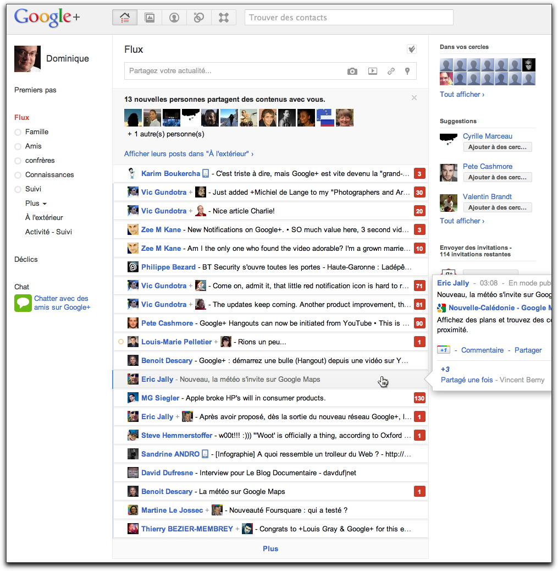This screenshot has width=558, height=571.
Task: Open Philippe Bezard's BT Security post
Action: click(270, 267)
